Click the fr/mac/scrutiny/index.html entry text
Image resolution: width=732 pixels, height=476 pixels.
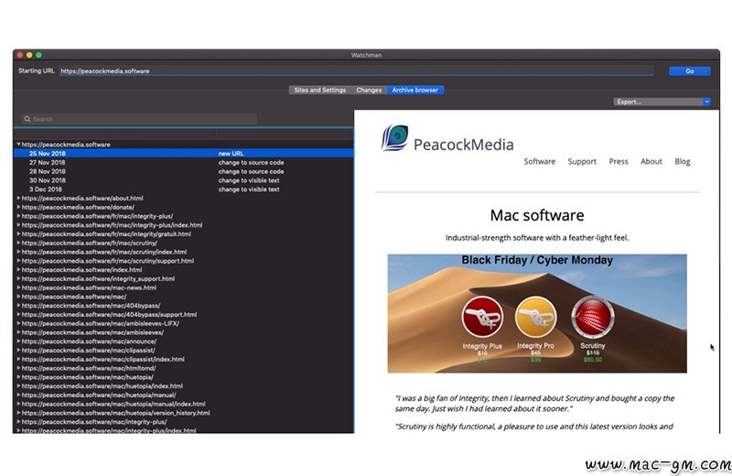coord(104,252)
